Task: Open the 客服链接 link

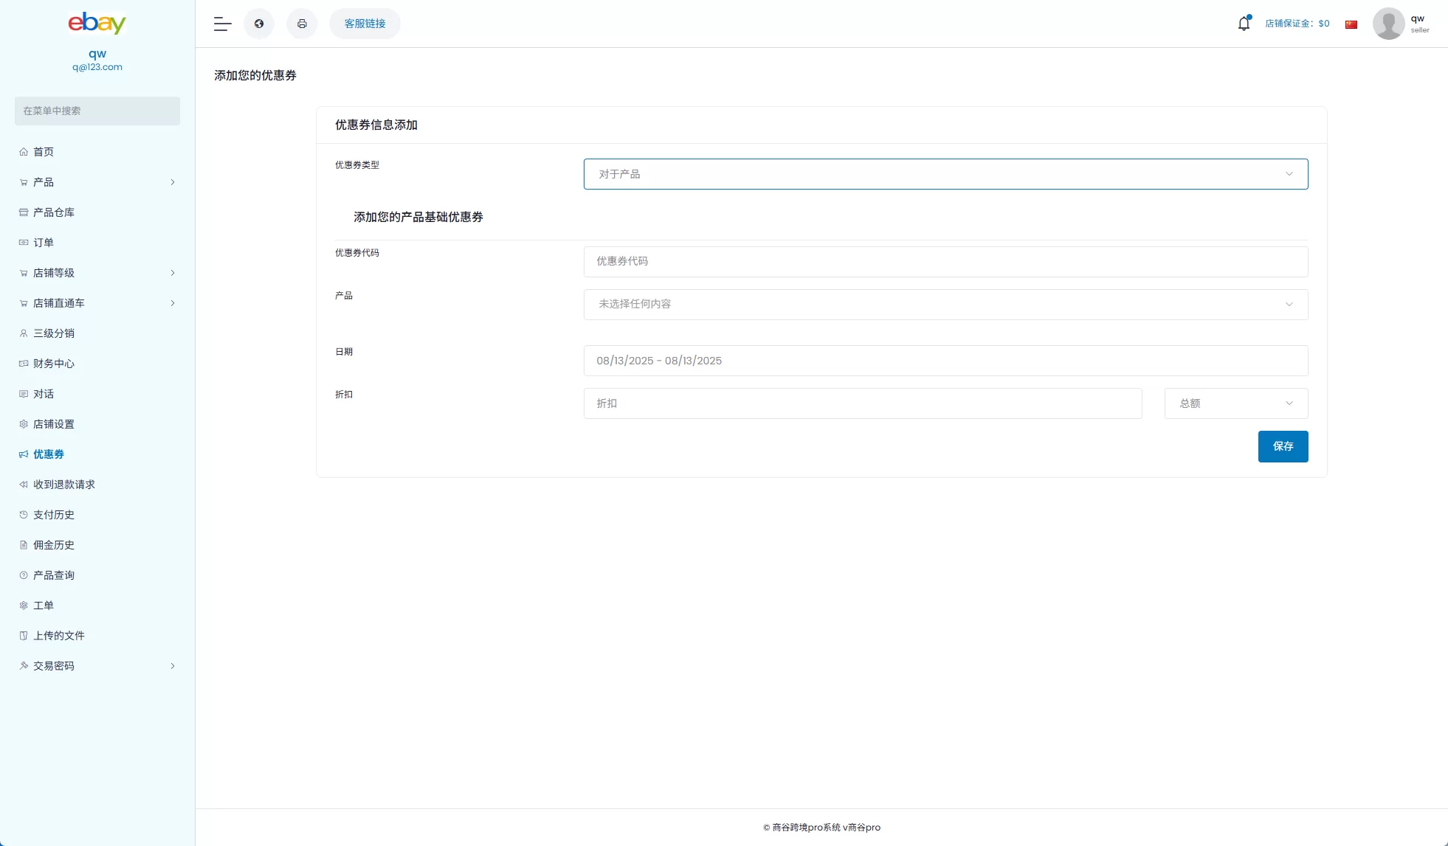Action: pyautogui.click(x=364, y=23)
